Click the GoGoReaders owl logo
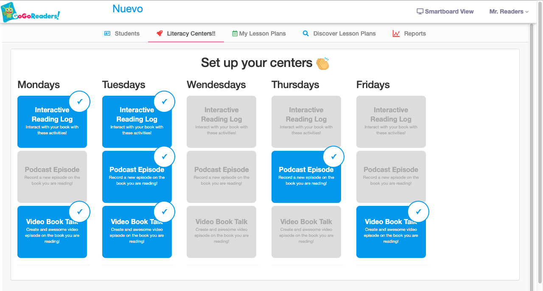543x291 pixels. (x=8, y=11)
